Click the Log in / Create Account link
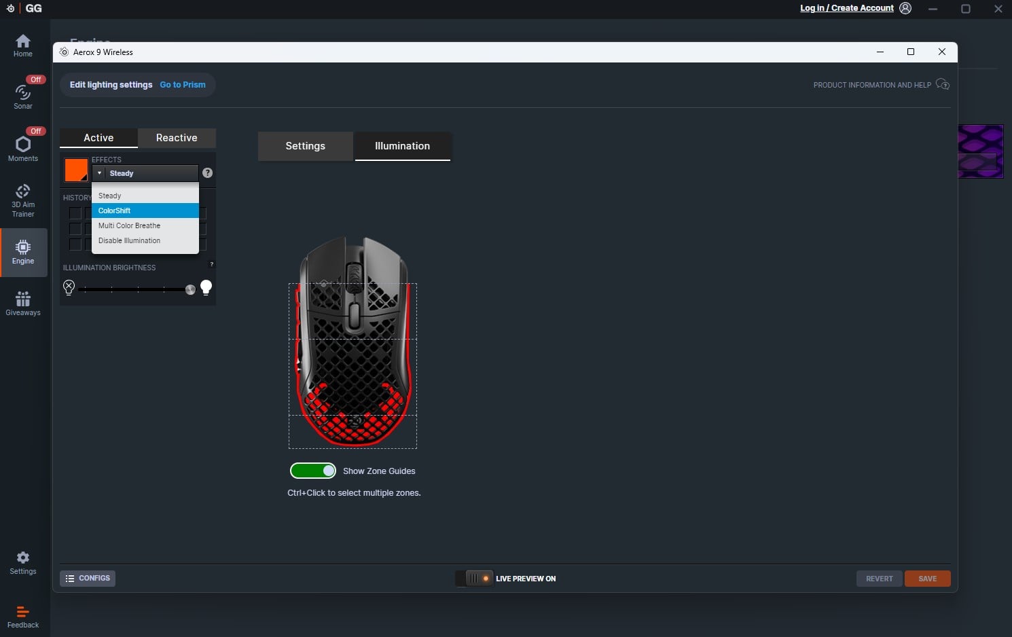 click(x=846, y=8)
